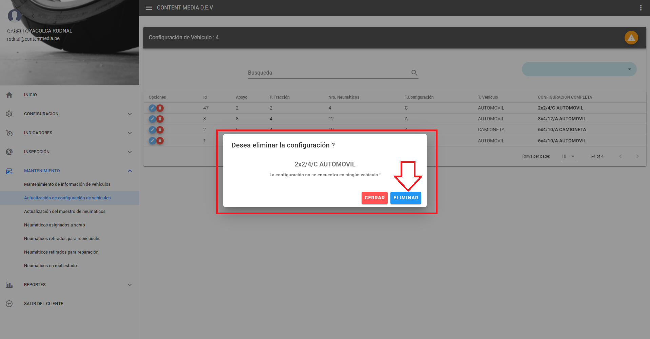Click edit pencil icon for row Id 47
The image size is (650, 339).
(153, 108)
